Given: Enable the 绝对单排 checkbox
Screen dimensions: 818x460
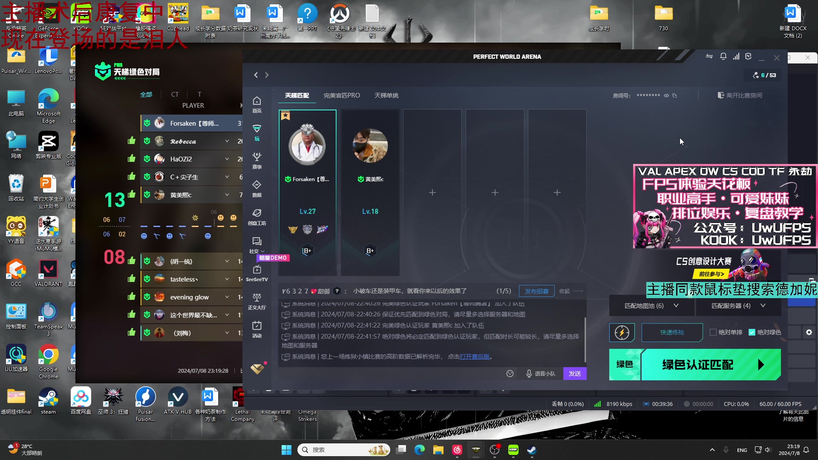Looking at the screenshot, I should (x=713, y=332).
